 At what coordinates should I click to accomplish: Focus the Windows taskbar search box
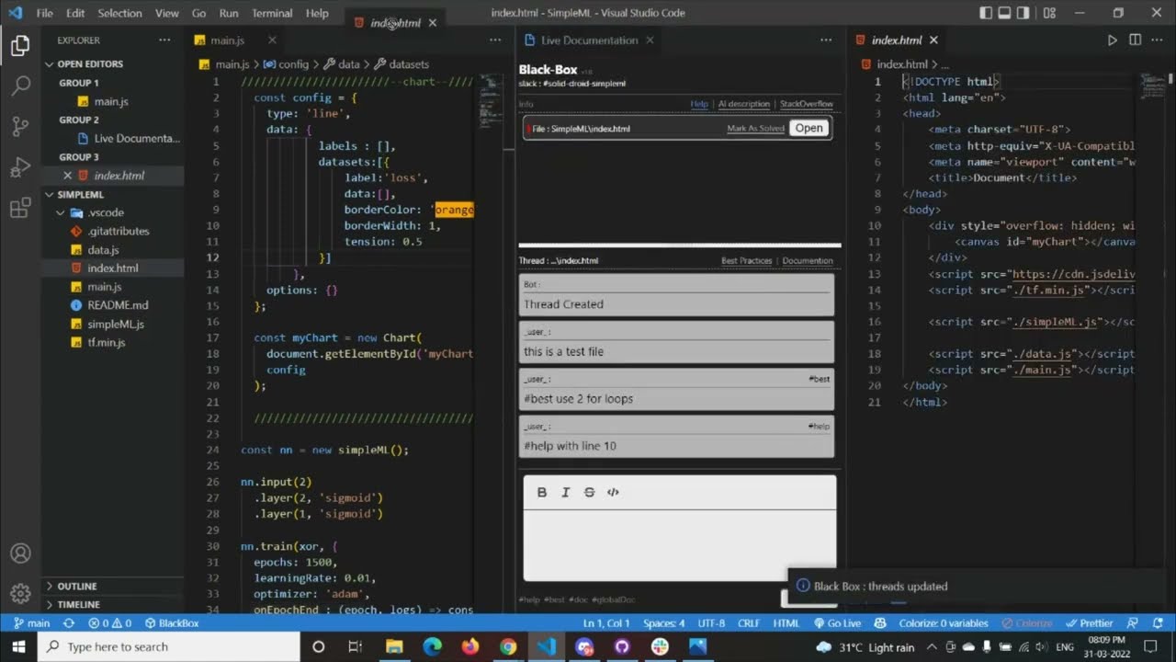point(168,646)
